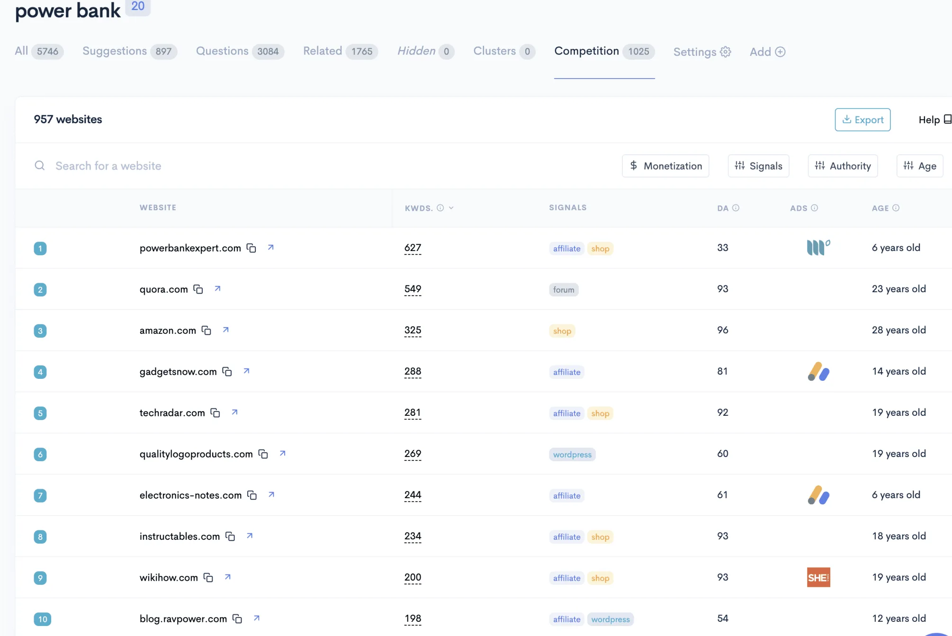952x636 pixels.
Task: Copy powerbankexpert.com domain to clipboard
Action: point(251,248)
